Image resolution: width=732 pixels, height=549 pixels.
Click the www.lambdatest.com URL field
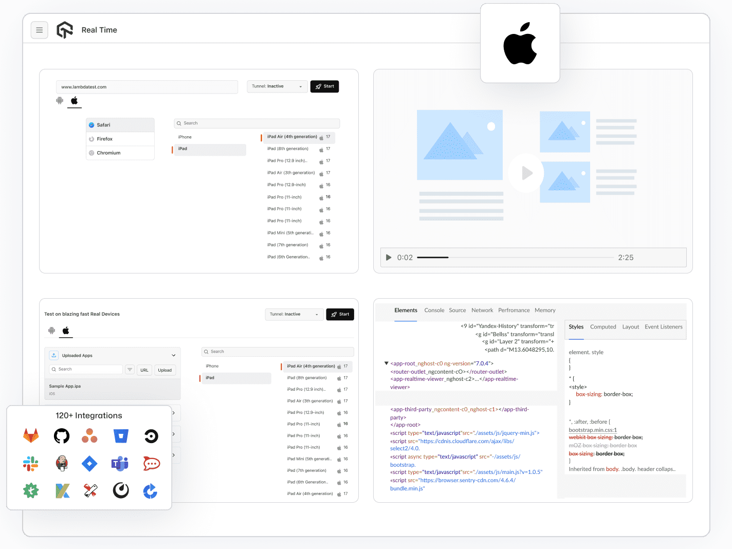pyautogui.click(x=147, y=87)
